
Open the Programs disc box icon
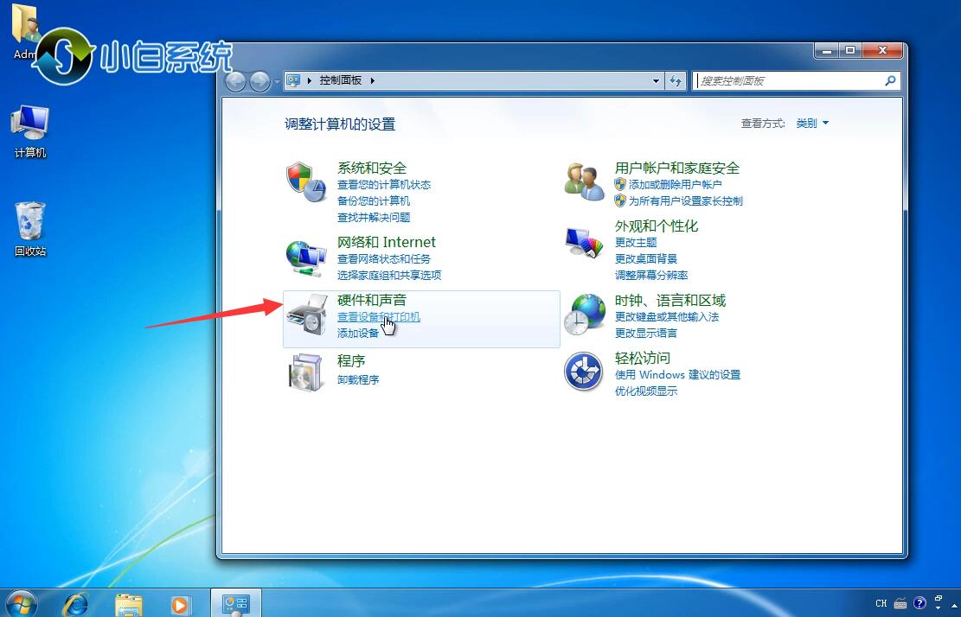[x=304, y=372]
